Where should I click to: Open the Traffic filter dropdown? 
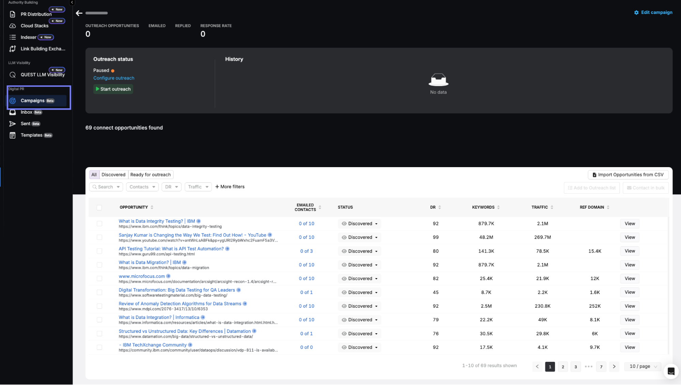click(198, 187)
